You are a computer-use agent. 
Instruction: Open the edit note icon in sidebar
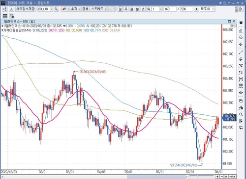pos(241,121)
